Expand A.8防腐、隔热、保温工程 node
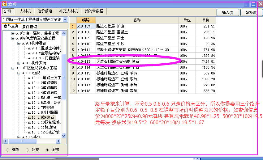This screenshot has height=160, width=263. tap(13, 33)
